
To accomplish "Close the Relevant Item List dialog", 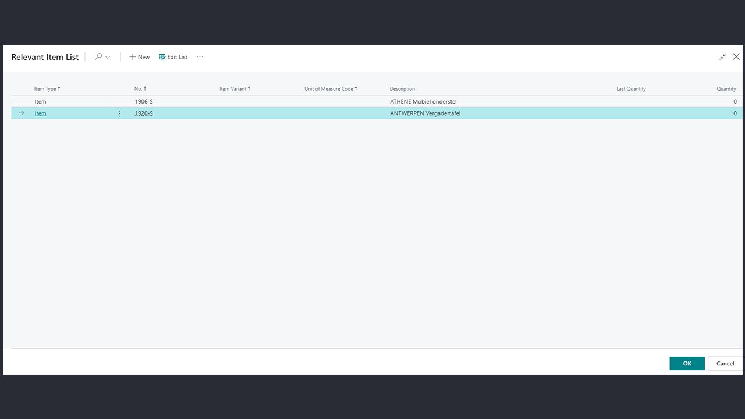I will 736,57.
